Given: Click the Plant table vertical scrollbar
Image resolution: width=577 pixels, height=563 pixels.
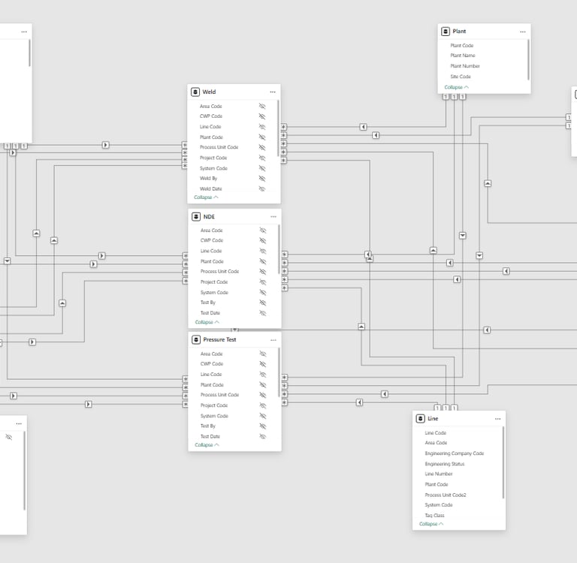Looking at the screenshot, I should (x=528, y=60).
